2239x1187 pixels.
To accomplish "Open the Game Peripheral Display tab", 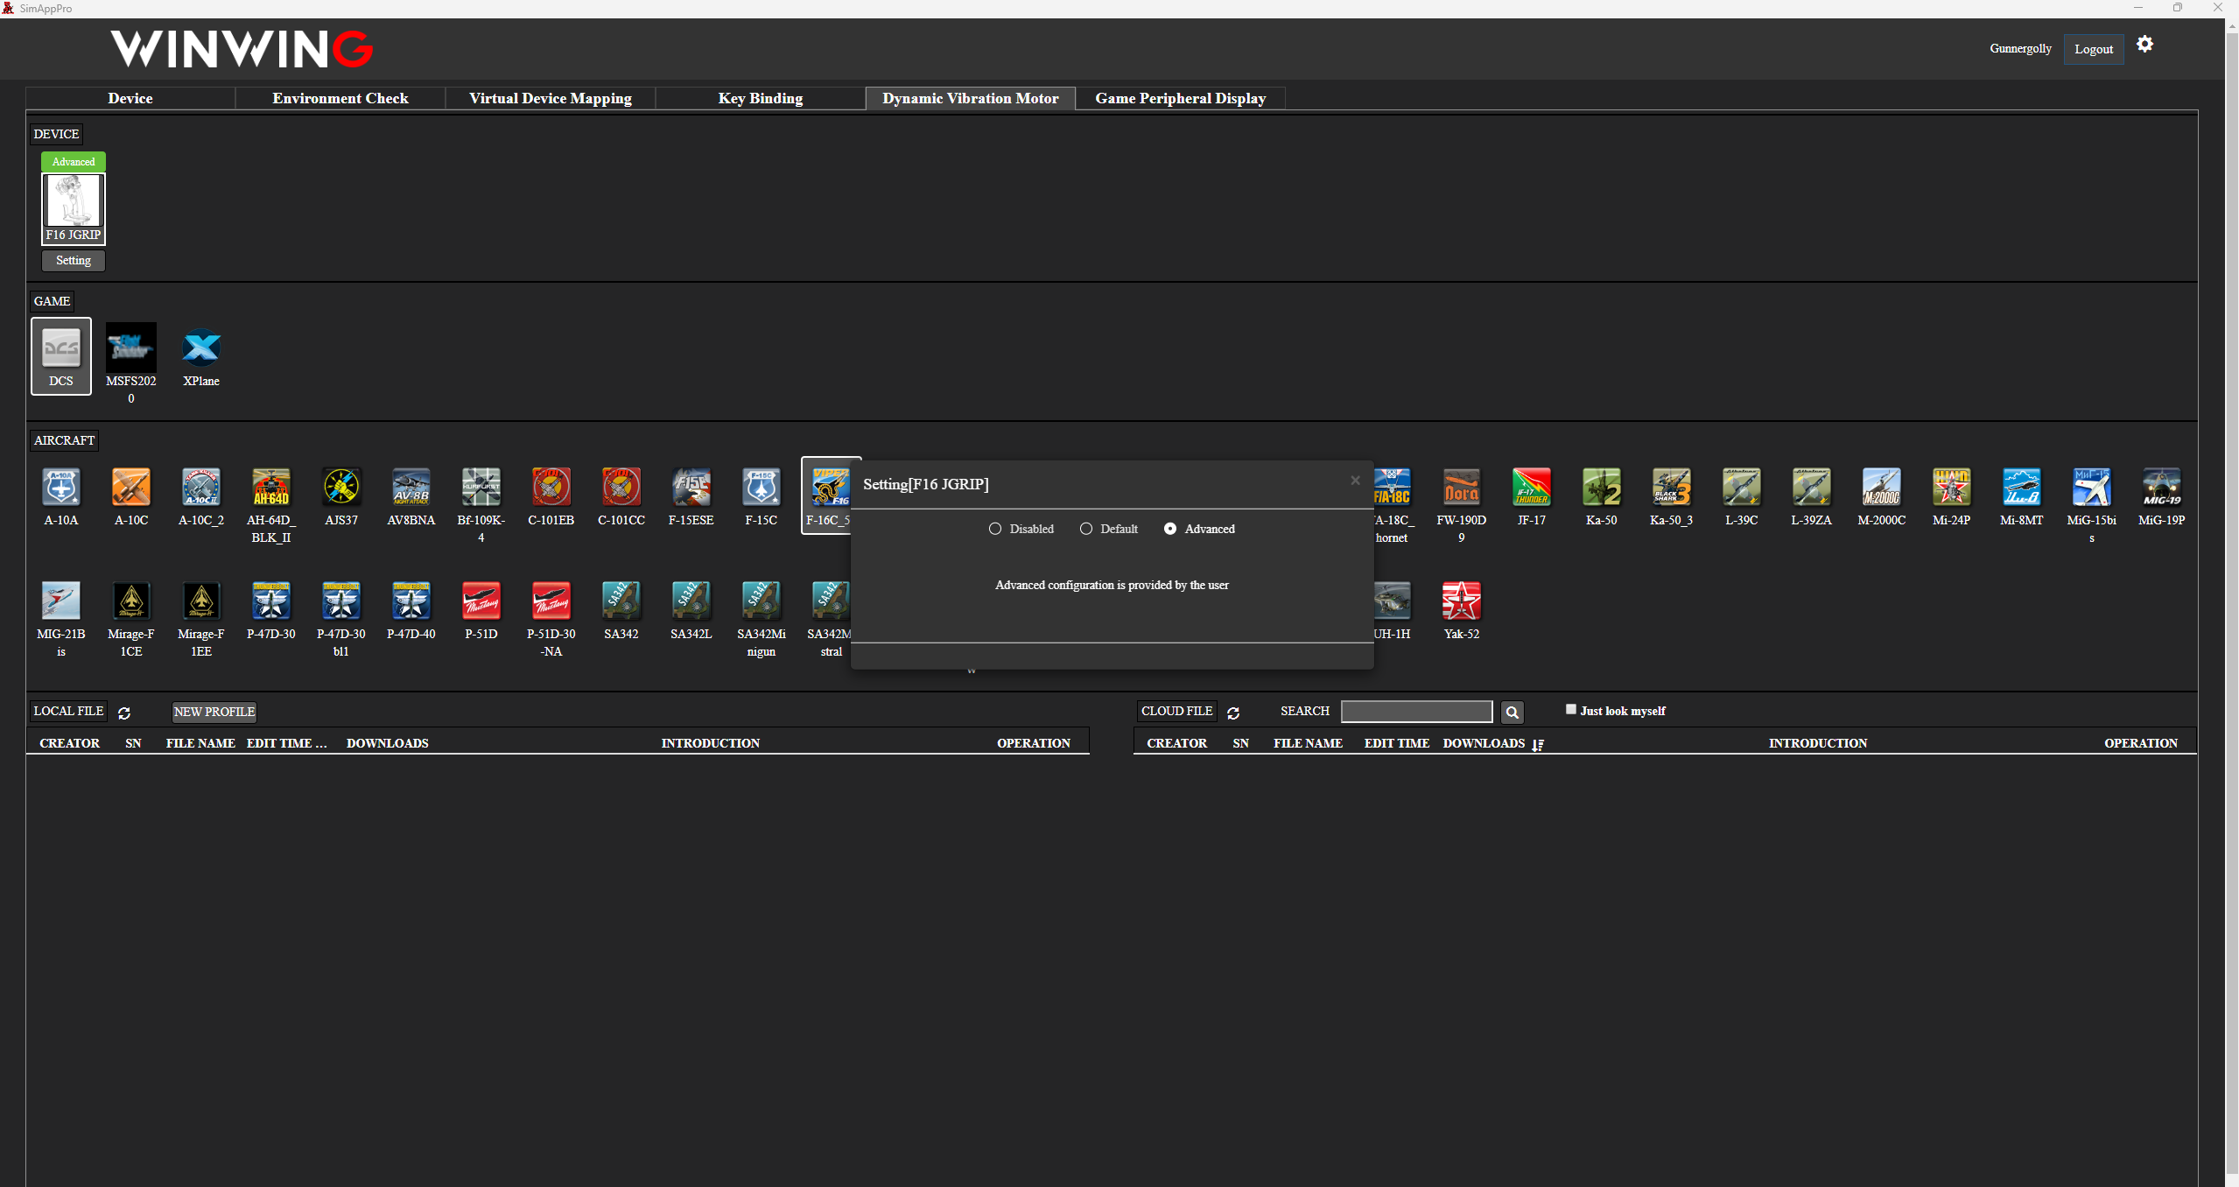I will [x=1180, y=98].
